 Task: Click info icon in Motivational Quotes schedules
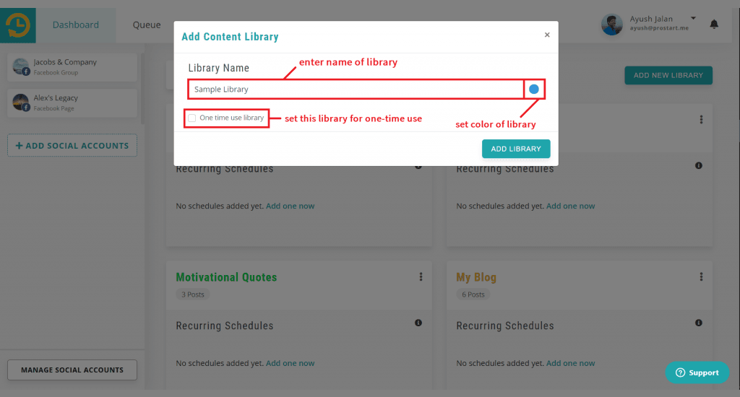418,323
